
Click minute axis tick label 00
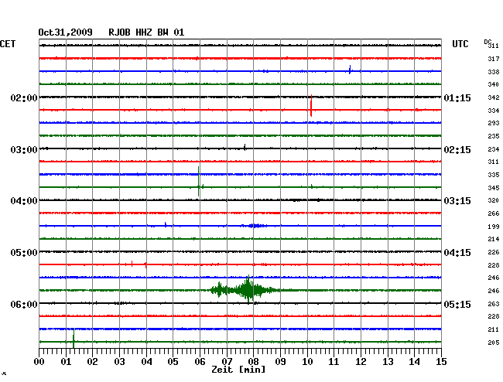[39, 362]
